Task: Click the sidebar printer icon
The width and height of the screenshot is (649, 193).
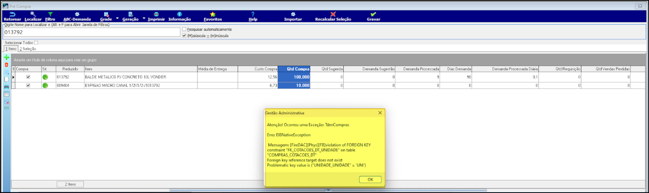Action: [x=6, y=87]
